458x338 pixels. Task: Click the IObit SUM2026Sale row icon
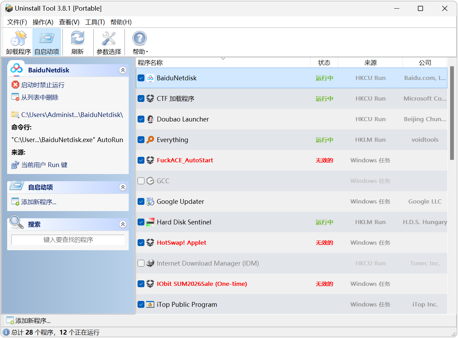(150, 284)
